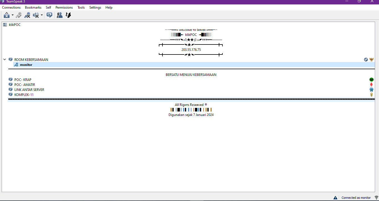This screenshot has height=201, width=379.
Task: Click the checkmark default channel icon
Action: pos(366,59)
